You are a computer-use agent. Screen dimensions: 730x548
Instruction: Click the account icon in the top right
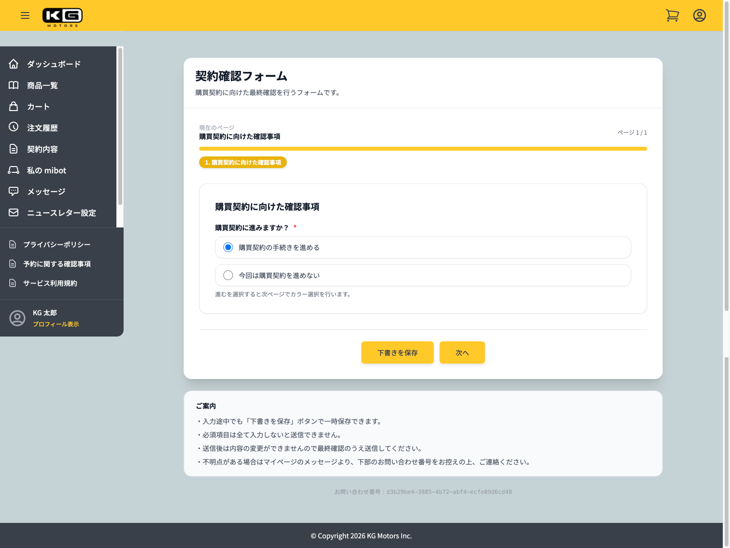pyautogui.click(x=700, y=15)
